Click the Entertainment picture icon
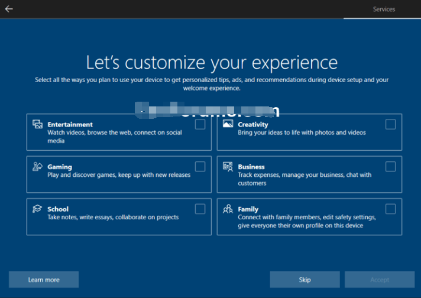421x298 pixels. [37, 125]
